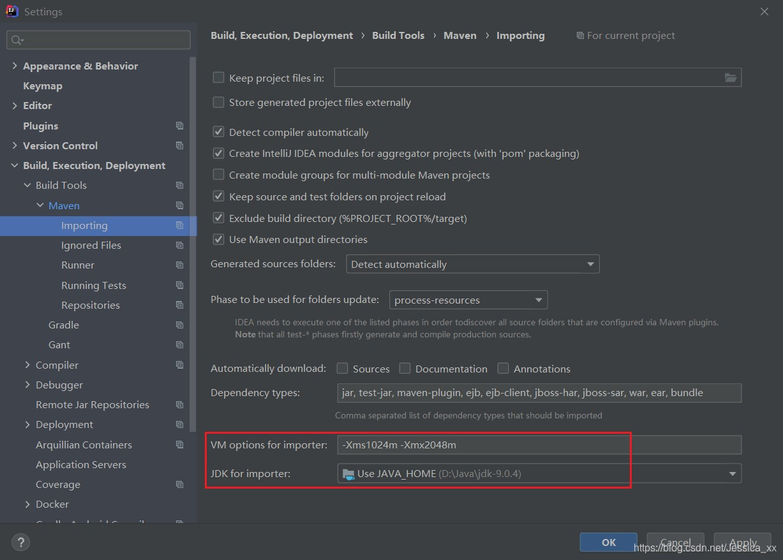
Task: Click the project-level icon beside Build Tools
Action: point(179,185)
